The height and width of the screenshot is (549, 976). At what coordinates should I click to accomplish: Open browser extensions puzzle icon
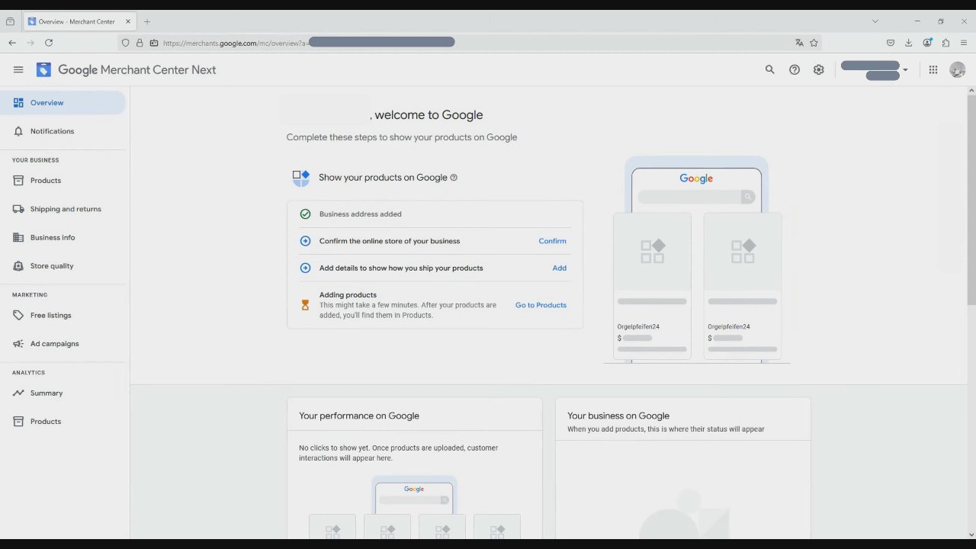945,43
